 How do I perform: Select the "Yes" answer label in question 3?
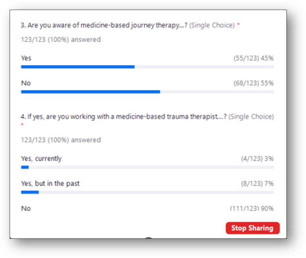pos(26,58)
